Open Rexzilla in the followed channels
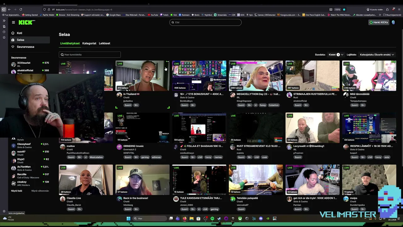The height and width of the screenshot is (227, 403). pyautogui.click(x=30, y=176)
